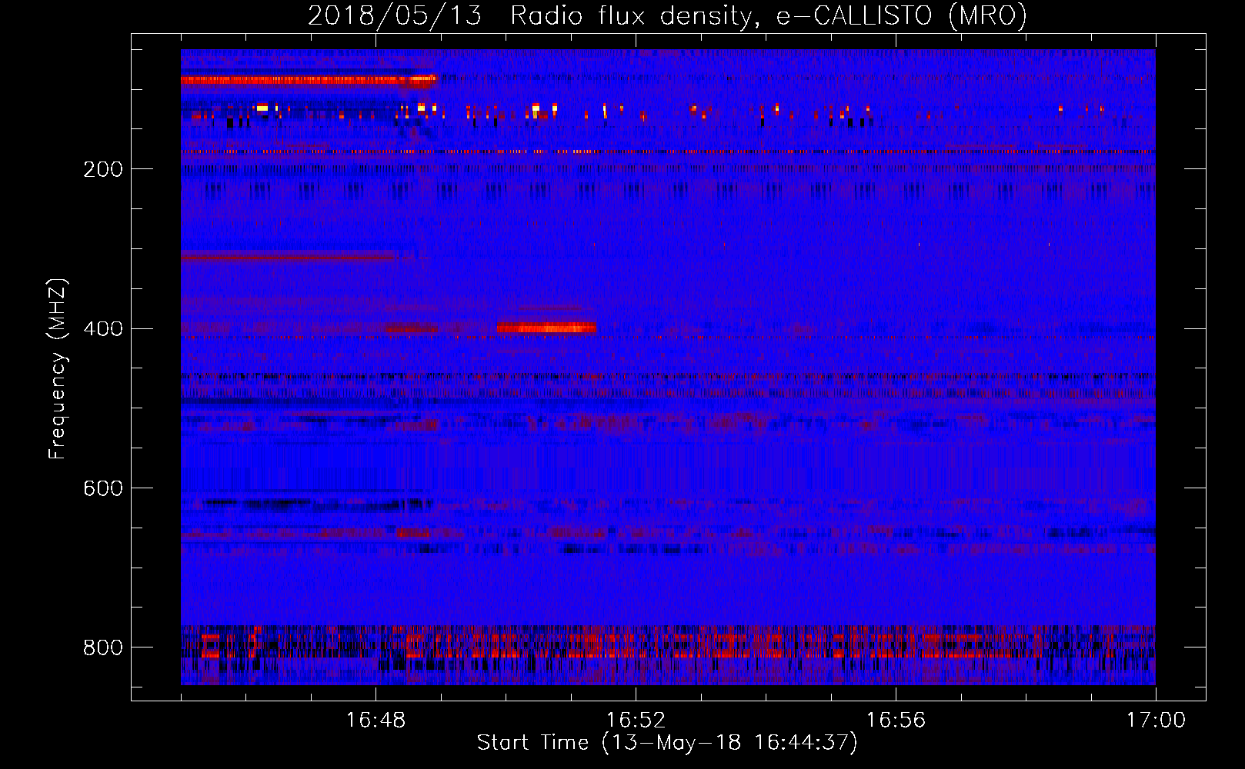Click the long red emission band near top left
The height and width of the screenshot is (769, 1245).
pos(309,79)
